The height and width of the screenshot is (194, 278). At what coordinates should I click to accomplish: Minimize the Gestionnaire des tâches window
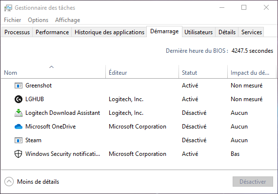coord(222,7)
